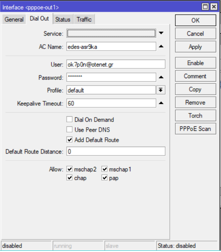This screenshot has width=221, height=252.
Task: Click the Cancel button
Action: click(x=195, y=34)
